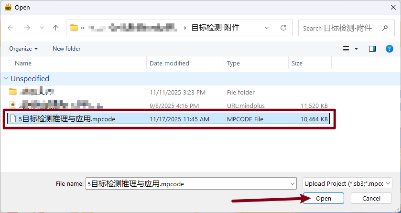Sort files by Date modified column

(169, 63)
